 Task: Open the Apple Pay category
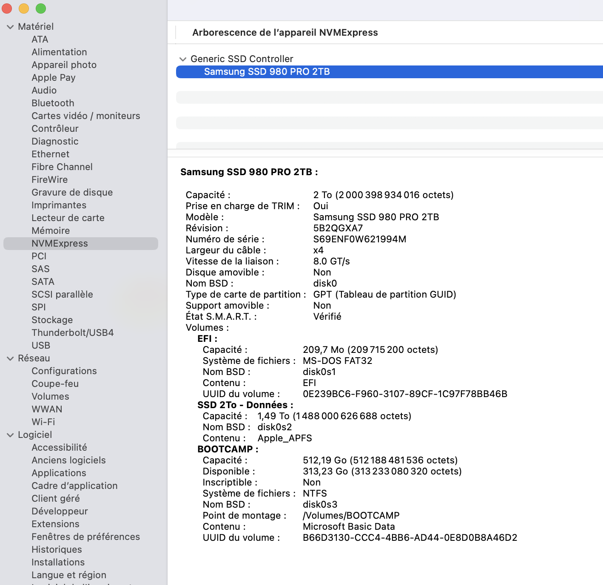click(x=54, y=77)
